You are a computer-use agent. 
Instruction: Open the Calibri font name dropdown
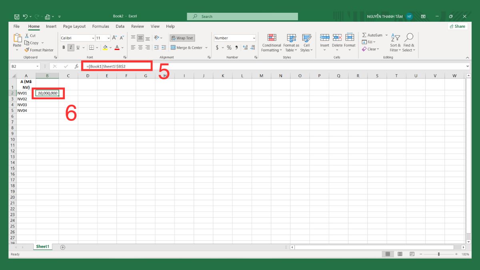pos(93,38)
